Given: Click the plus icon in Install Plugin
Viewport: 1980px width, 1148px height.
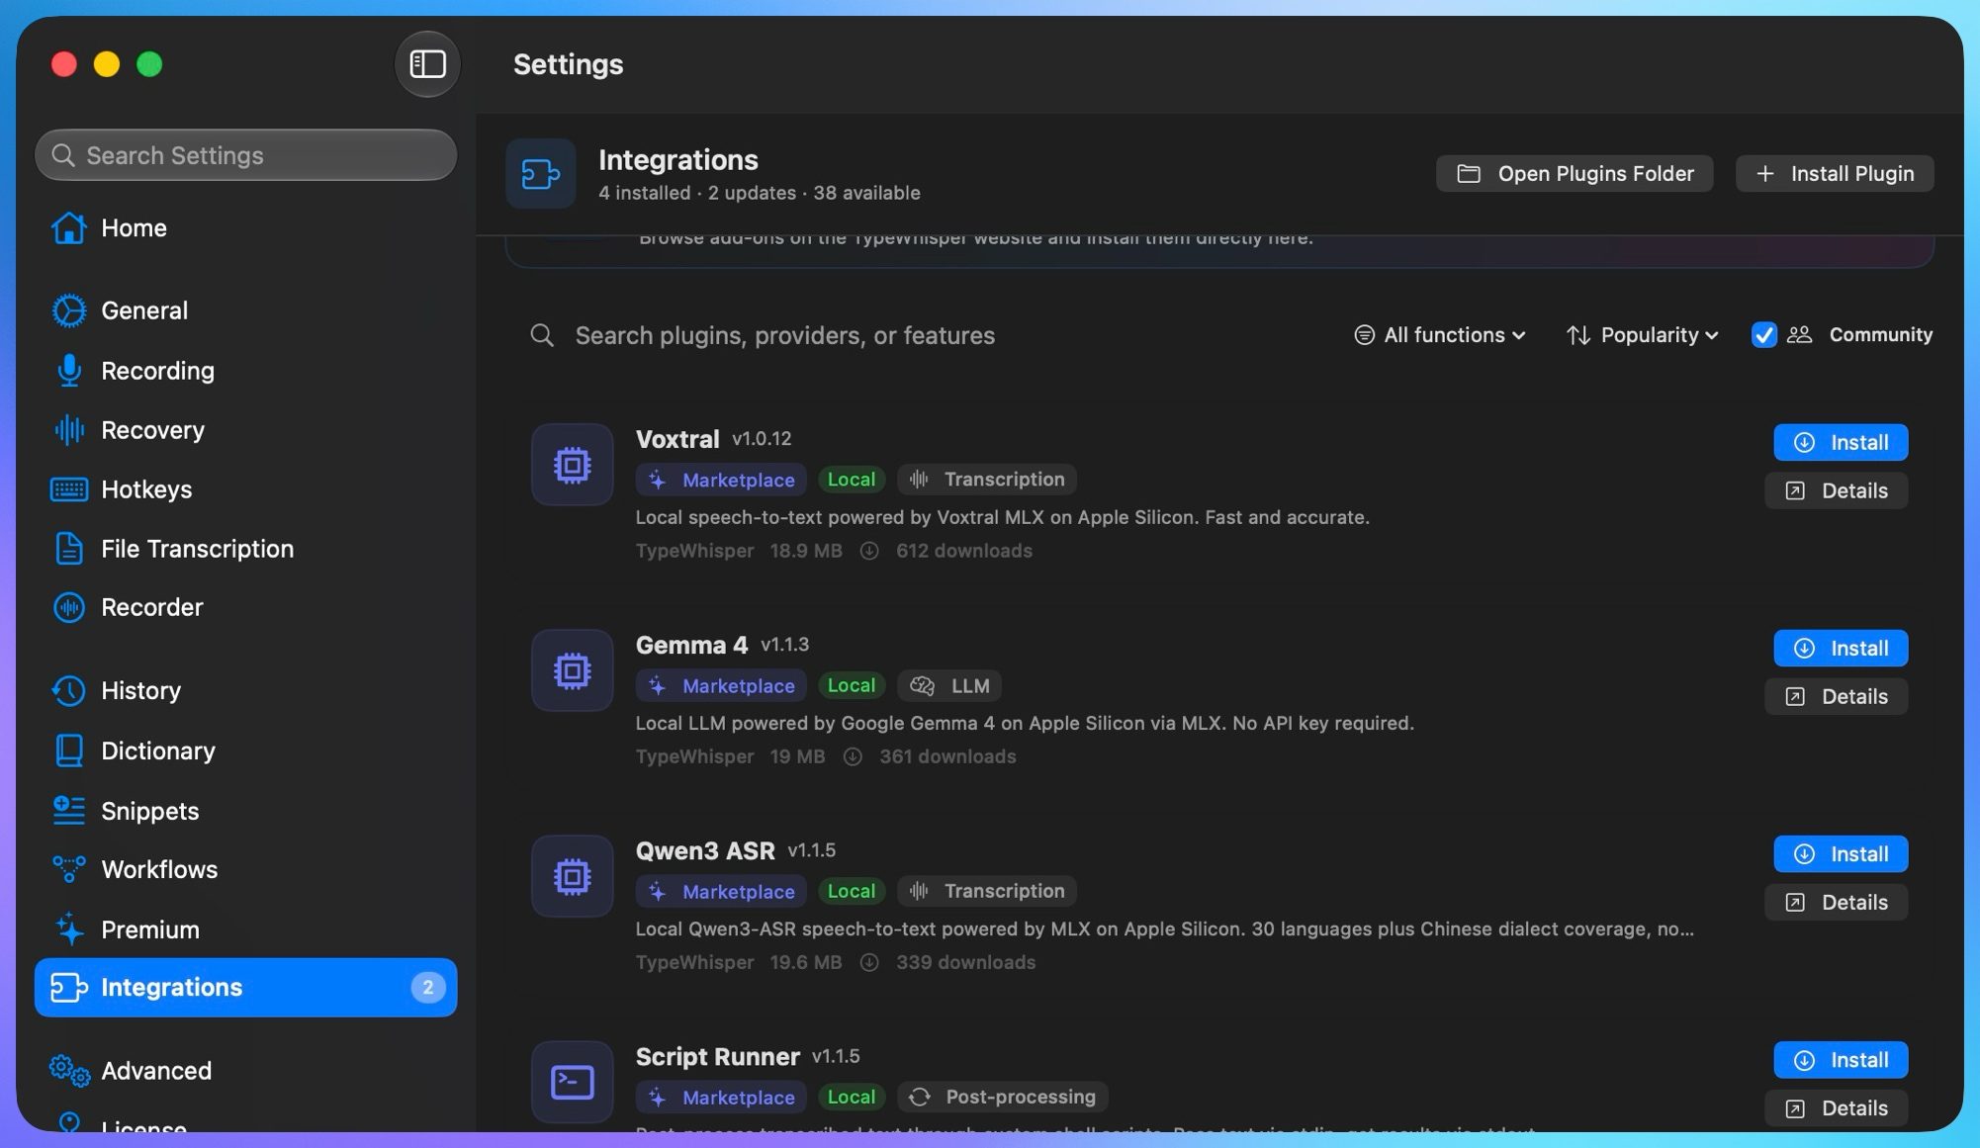Looking at the screenshot, I should point(1764,174).
